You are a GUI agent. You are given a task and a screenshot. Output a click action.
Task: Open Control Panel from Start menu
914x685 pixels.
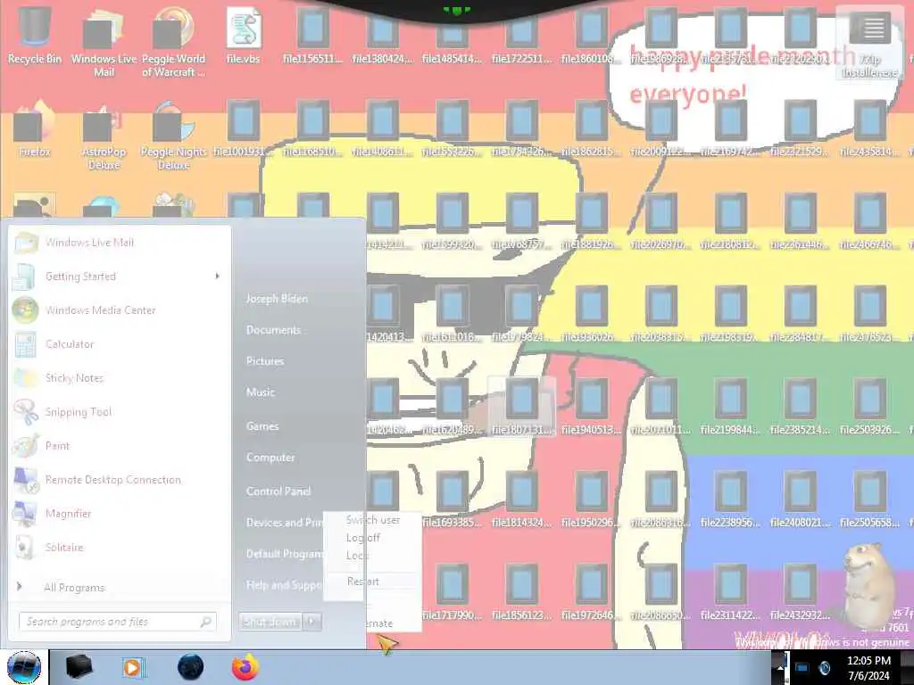pos(278,491)
